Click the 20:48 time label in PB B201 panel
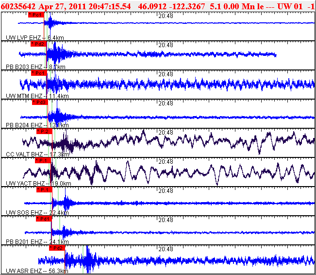 pos(166,220)
